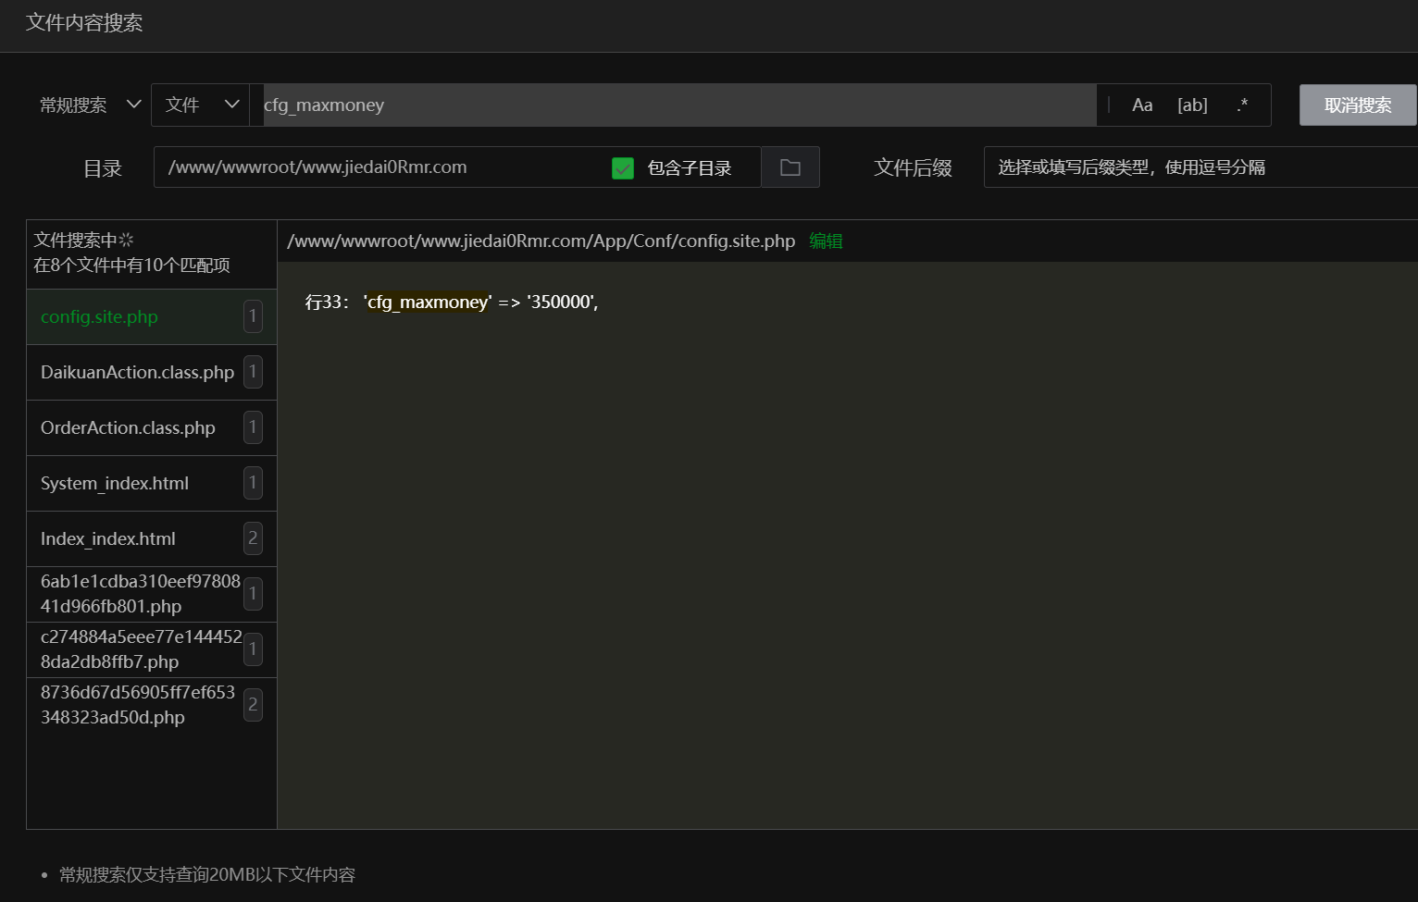This screenshot has height=902, width=1418.
Task: Select OrderAction.class.php result
Action: [x=128, y=428]
